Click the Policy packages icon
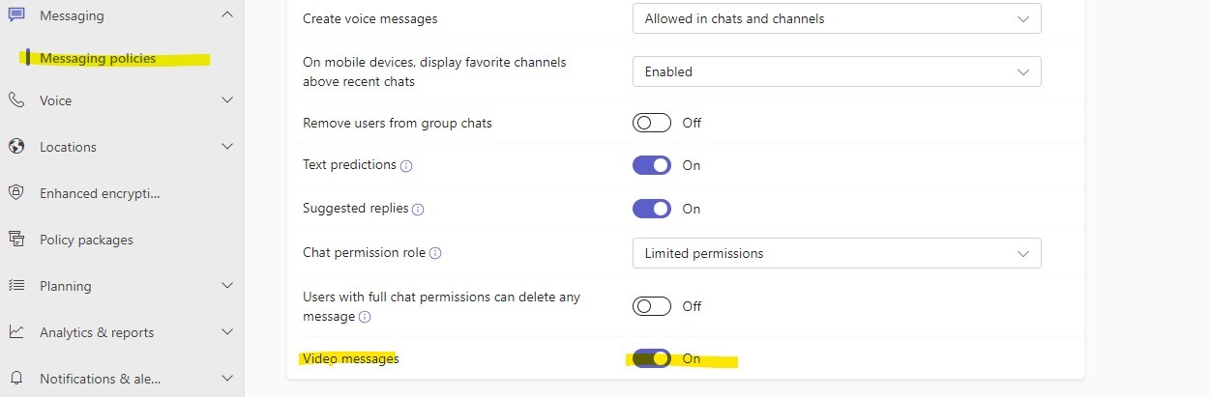The height and width of the screenshot is (397, 1210). (x=16, y=240)
